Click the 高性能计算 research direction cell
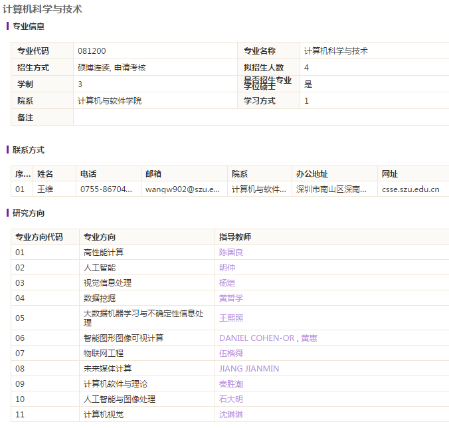The height and width of the screenshot is (428, 449). point(104,253)
